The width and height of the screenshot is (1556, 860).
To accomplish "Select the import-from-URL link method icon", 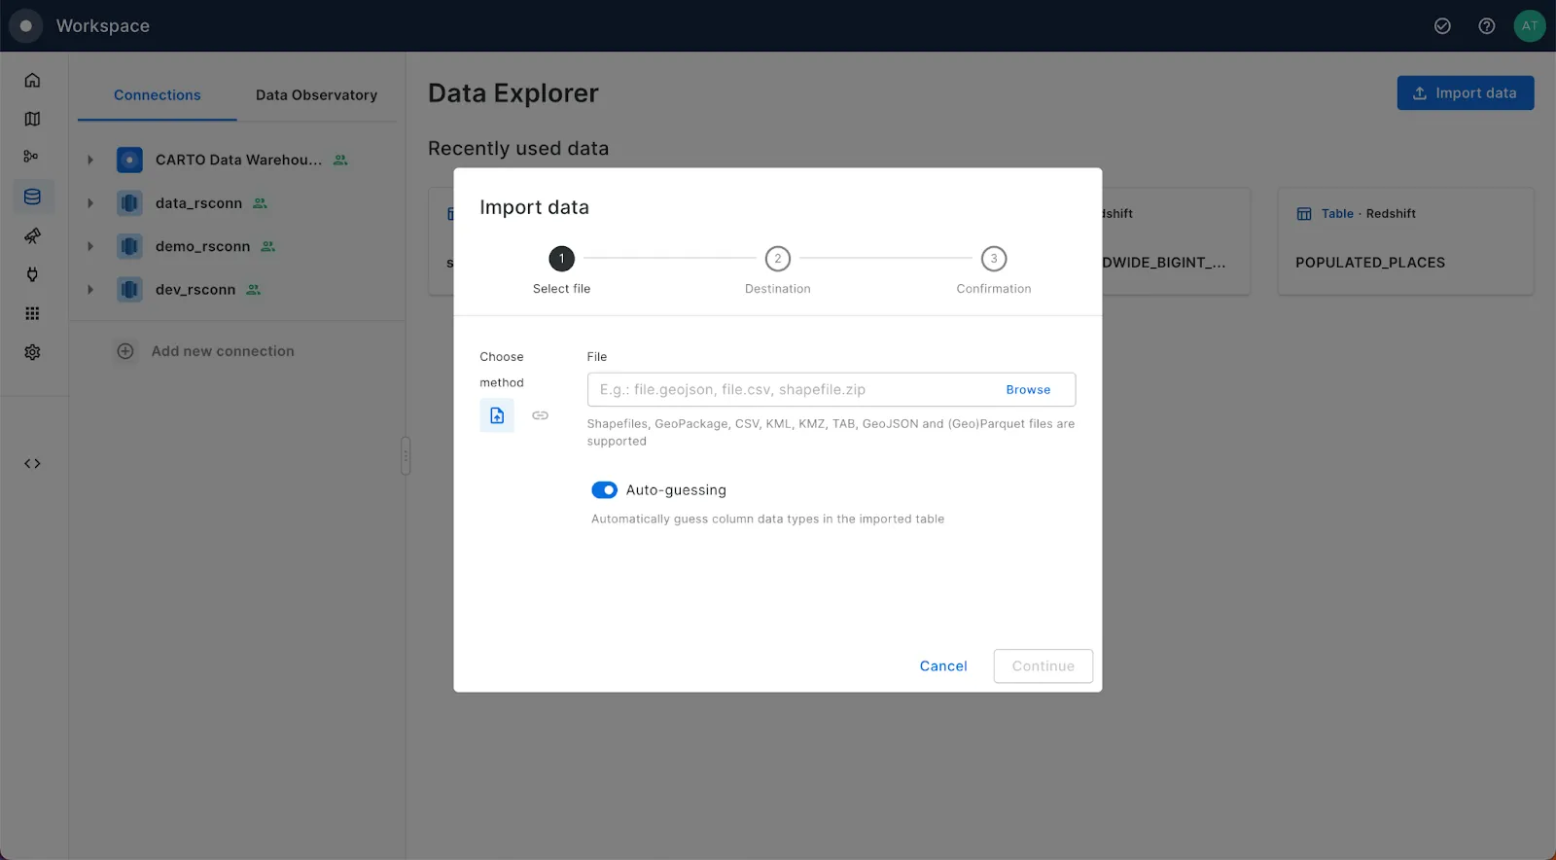I will click(540, 415).
